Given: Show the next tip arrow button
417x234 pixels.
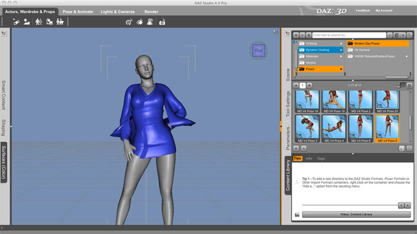Looking at the screenshot, I should (408, 205).
